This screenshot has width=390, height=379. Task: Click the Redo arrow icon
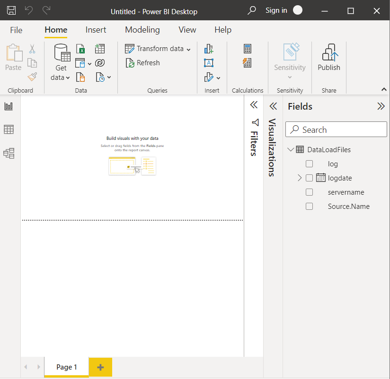tap(46, 10)
